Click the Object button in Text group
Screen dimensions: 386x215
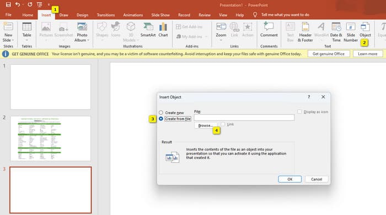tap(365, 30)
